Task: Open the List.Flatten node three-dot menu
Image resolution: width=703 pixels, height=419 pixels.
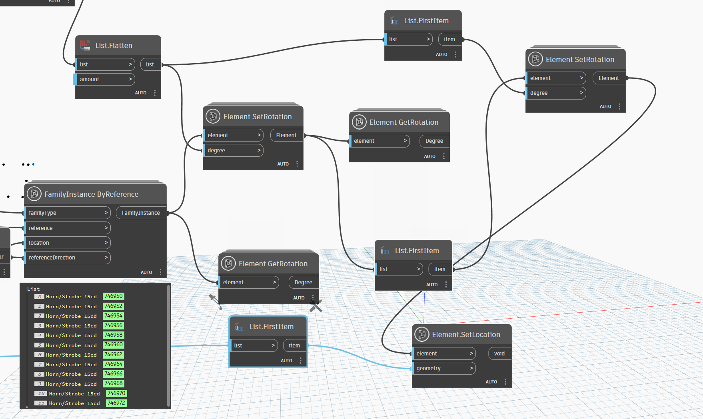Action: tap(155, 93)
